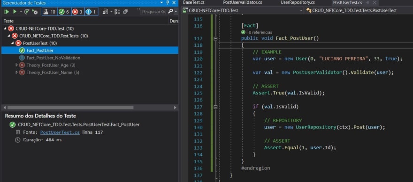Expand Theory_PostUser_Name (5) node

(16, 72)
